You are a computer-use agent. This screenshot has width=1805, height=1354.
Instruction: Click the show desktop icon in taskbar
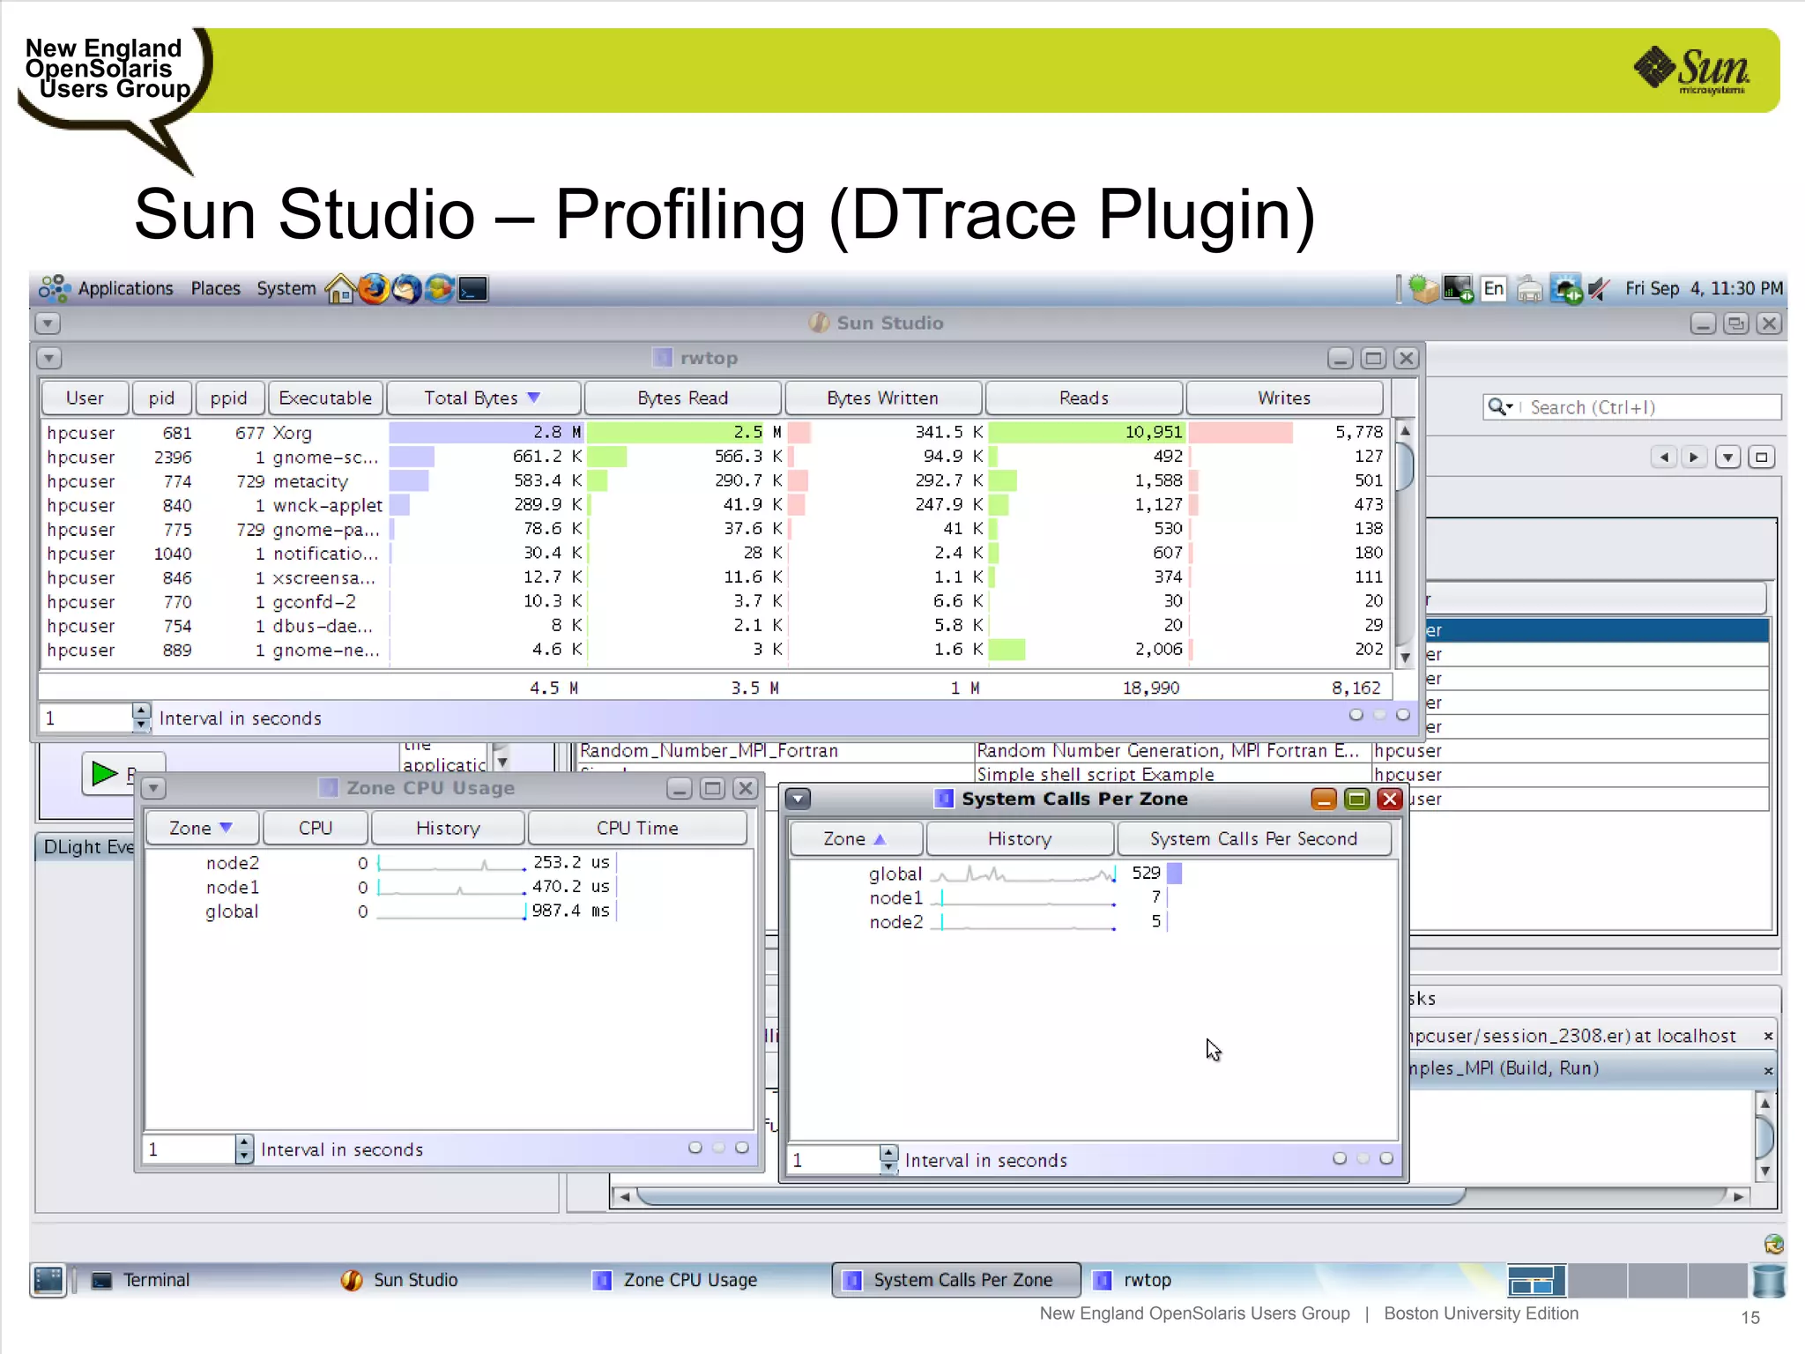[48, 1280]
